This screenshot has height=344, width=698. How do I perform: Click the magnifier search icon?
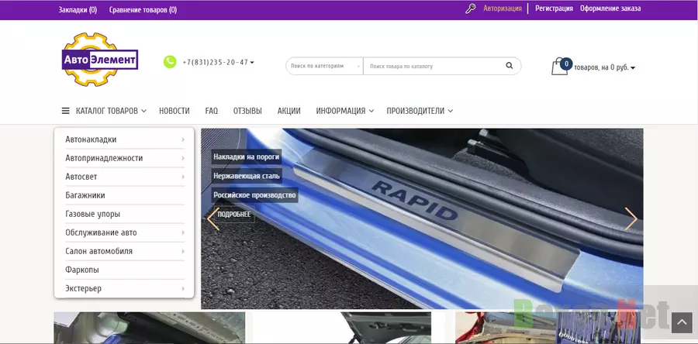[x=510, y=66]
